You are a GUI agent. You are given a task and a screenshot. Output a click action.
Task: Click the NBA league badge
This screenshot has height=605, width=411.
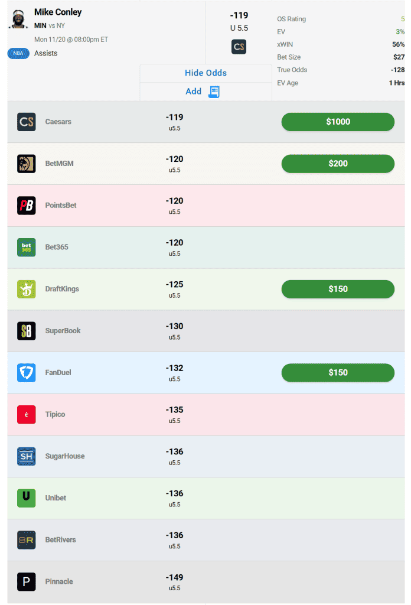pos(18,54)
